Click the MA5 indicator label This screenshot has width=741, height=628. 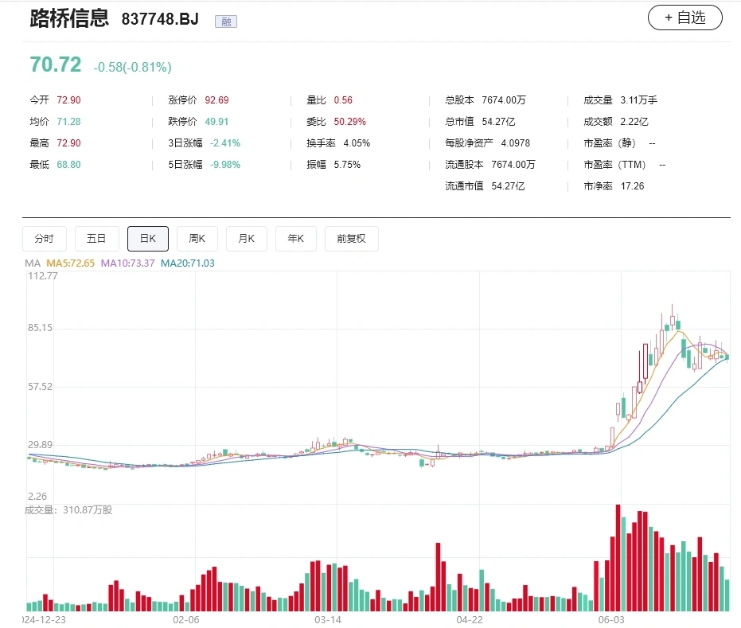coord(70,263)
